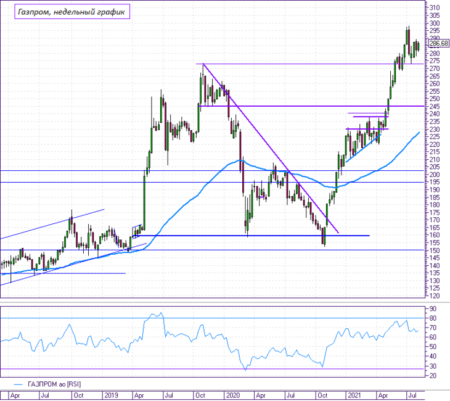Click the 160 price axis label
The width and height of the screenshot is (450, 401).
point(434,235)
